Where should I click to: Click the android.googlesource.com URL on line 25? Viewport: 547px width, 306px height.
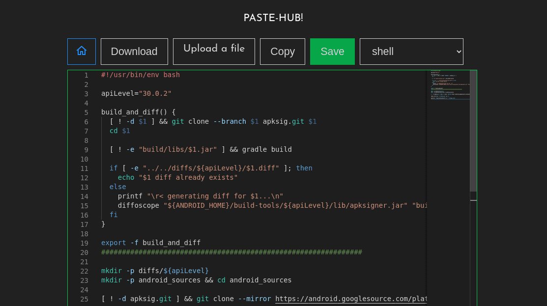click(x=350, y=299)
